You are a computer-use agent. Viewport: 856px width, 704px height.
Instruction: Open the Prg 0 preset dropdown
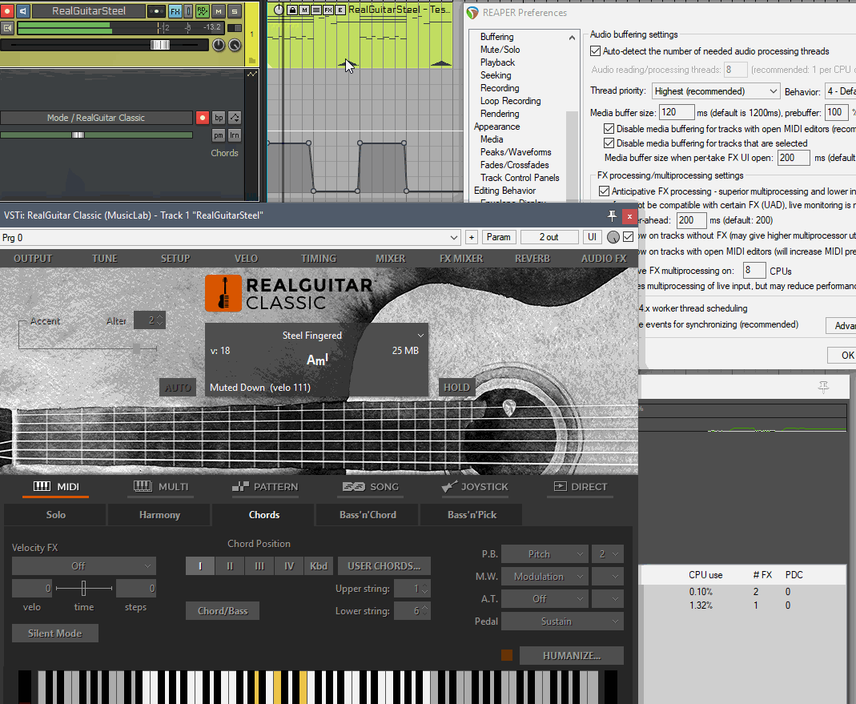[453, 238]
